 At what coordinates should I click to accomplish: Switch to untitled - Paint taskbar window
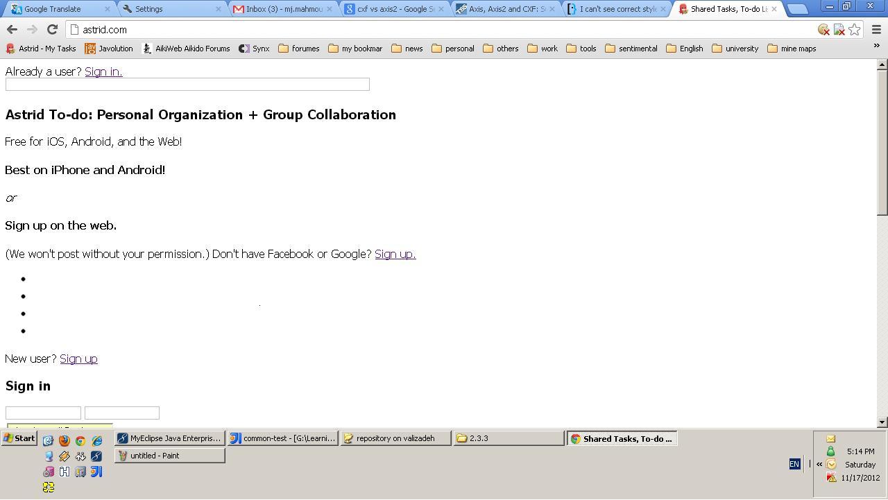(169, 456)
